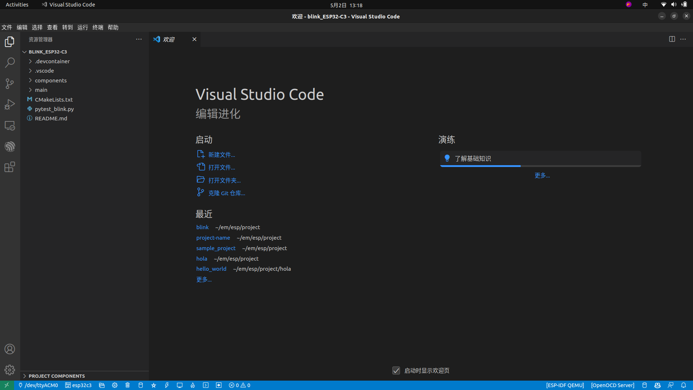Open the 查看 (View) menu
Viewport: 693px width, 390px height.
(x=52, y=27)
